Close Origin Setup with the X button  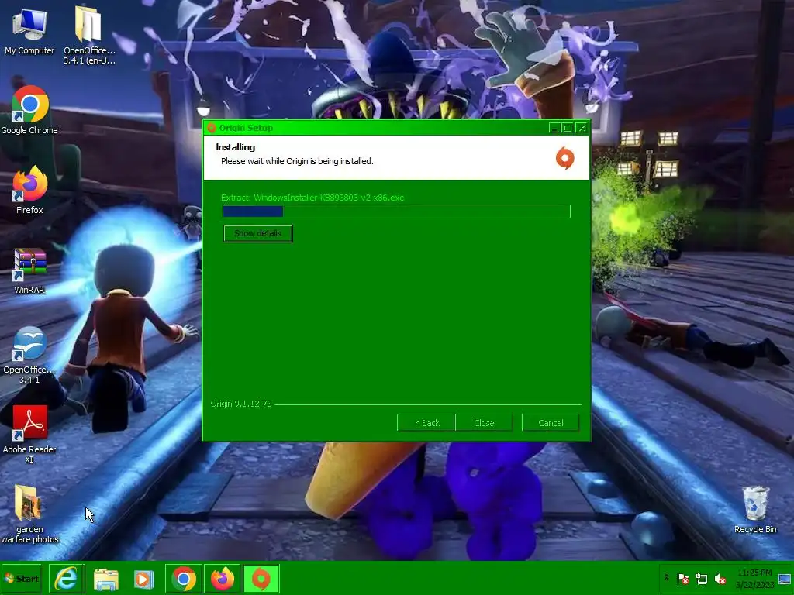point(582,128)
